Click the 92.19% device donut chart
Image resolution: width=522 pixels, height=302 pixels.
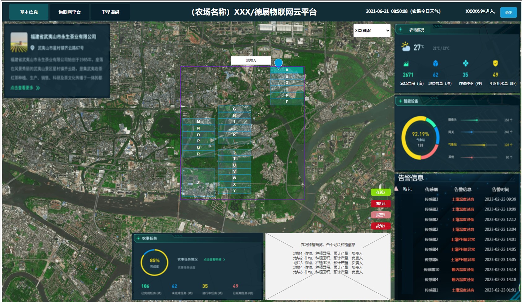point(420,138)
